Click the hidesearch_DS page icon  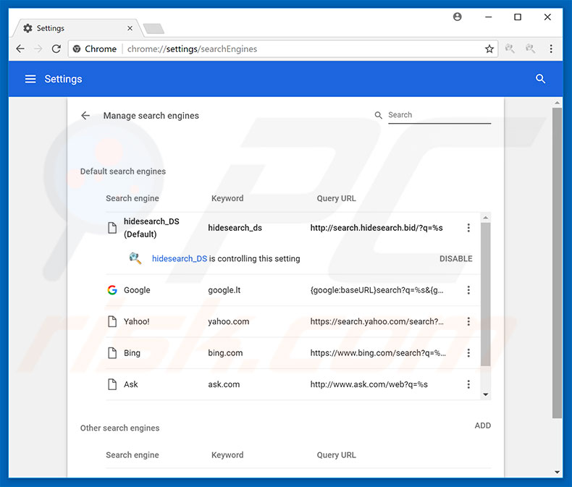click(112, 228)
